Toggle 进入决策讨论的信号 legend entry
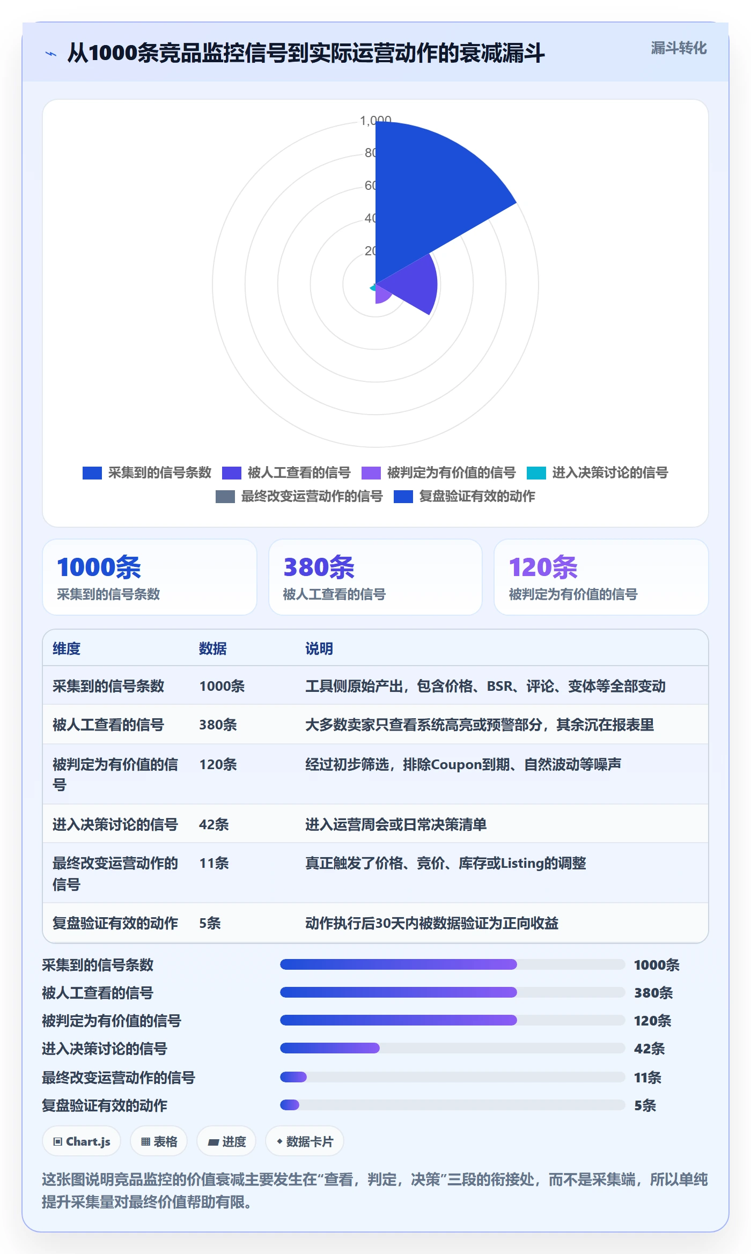Screen dimensions: 751x1254 tap(597, 473)
